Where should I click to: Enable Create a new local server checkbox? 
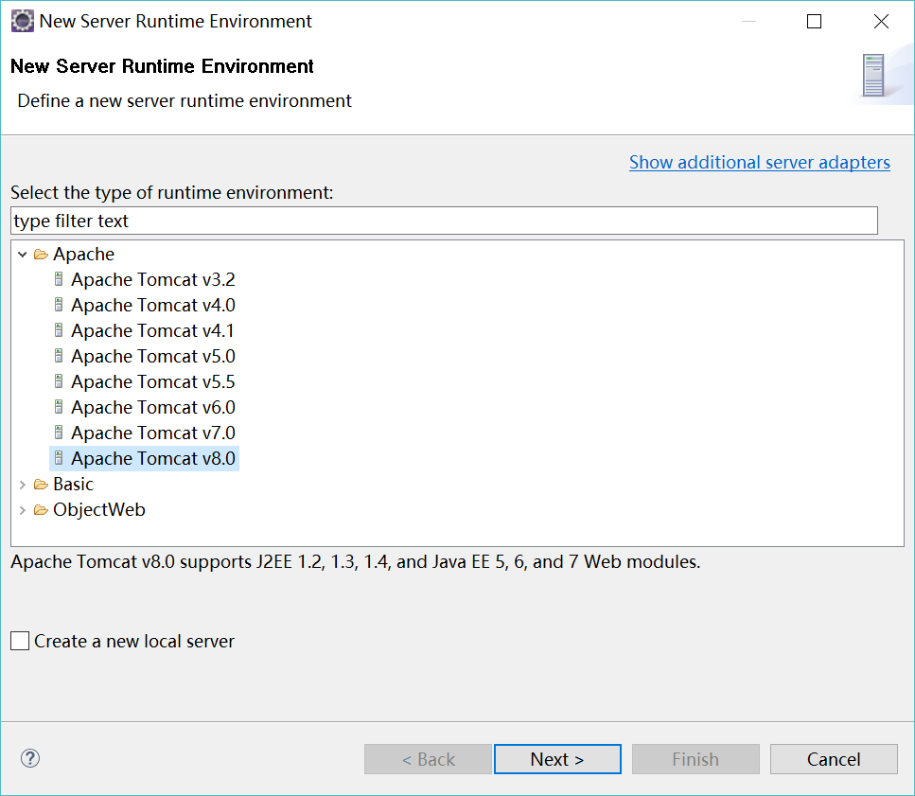20,641
